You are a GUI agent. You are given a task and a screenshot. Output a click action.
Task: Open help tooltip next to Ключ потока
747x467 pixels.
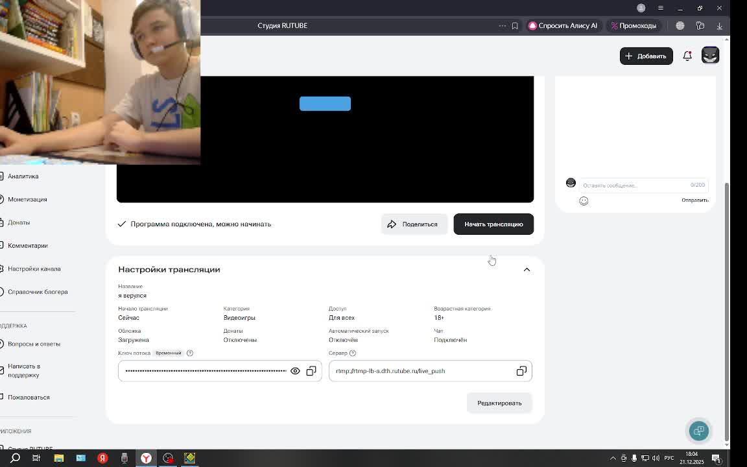[x=190, y=353]
